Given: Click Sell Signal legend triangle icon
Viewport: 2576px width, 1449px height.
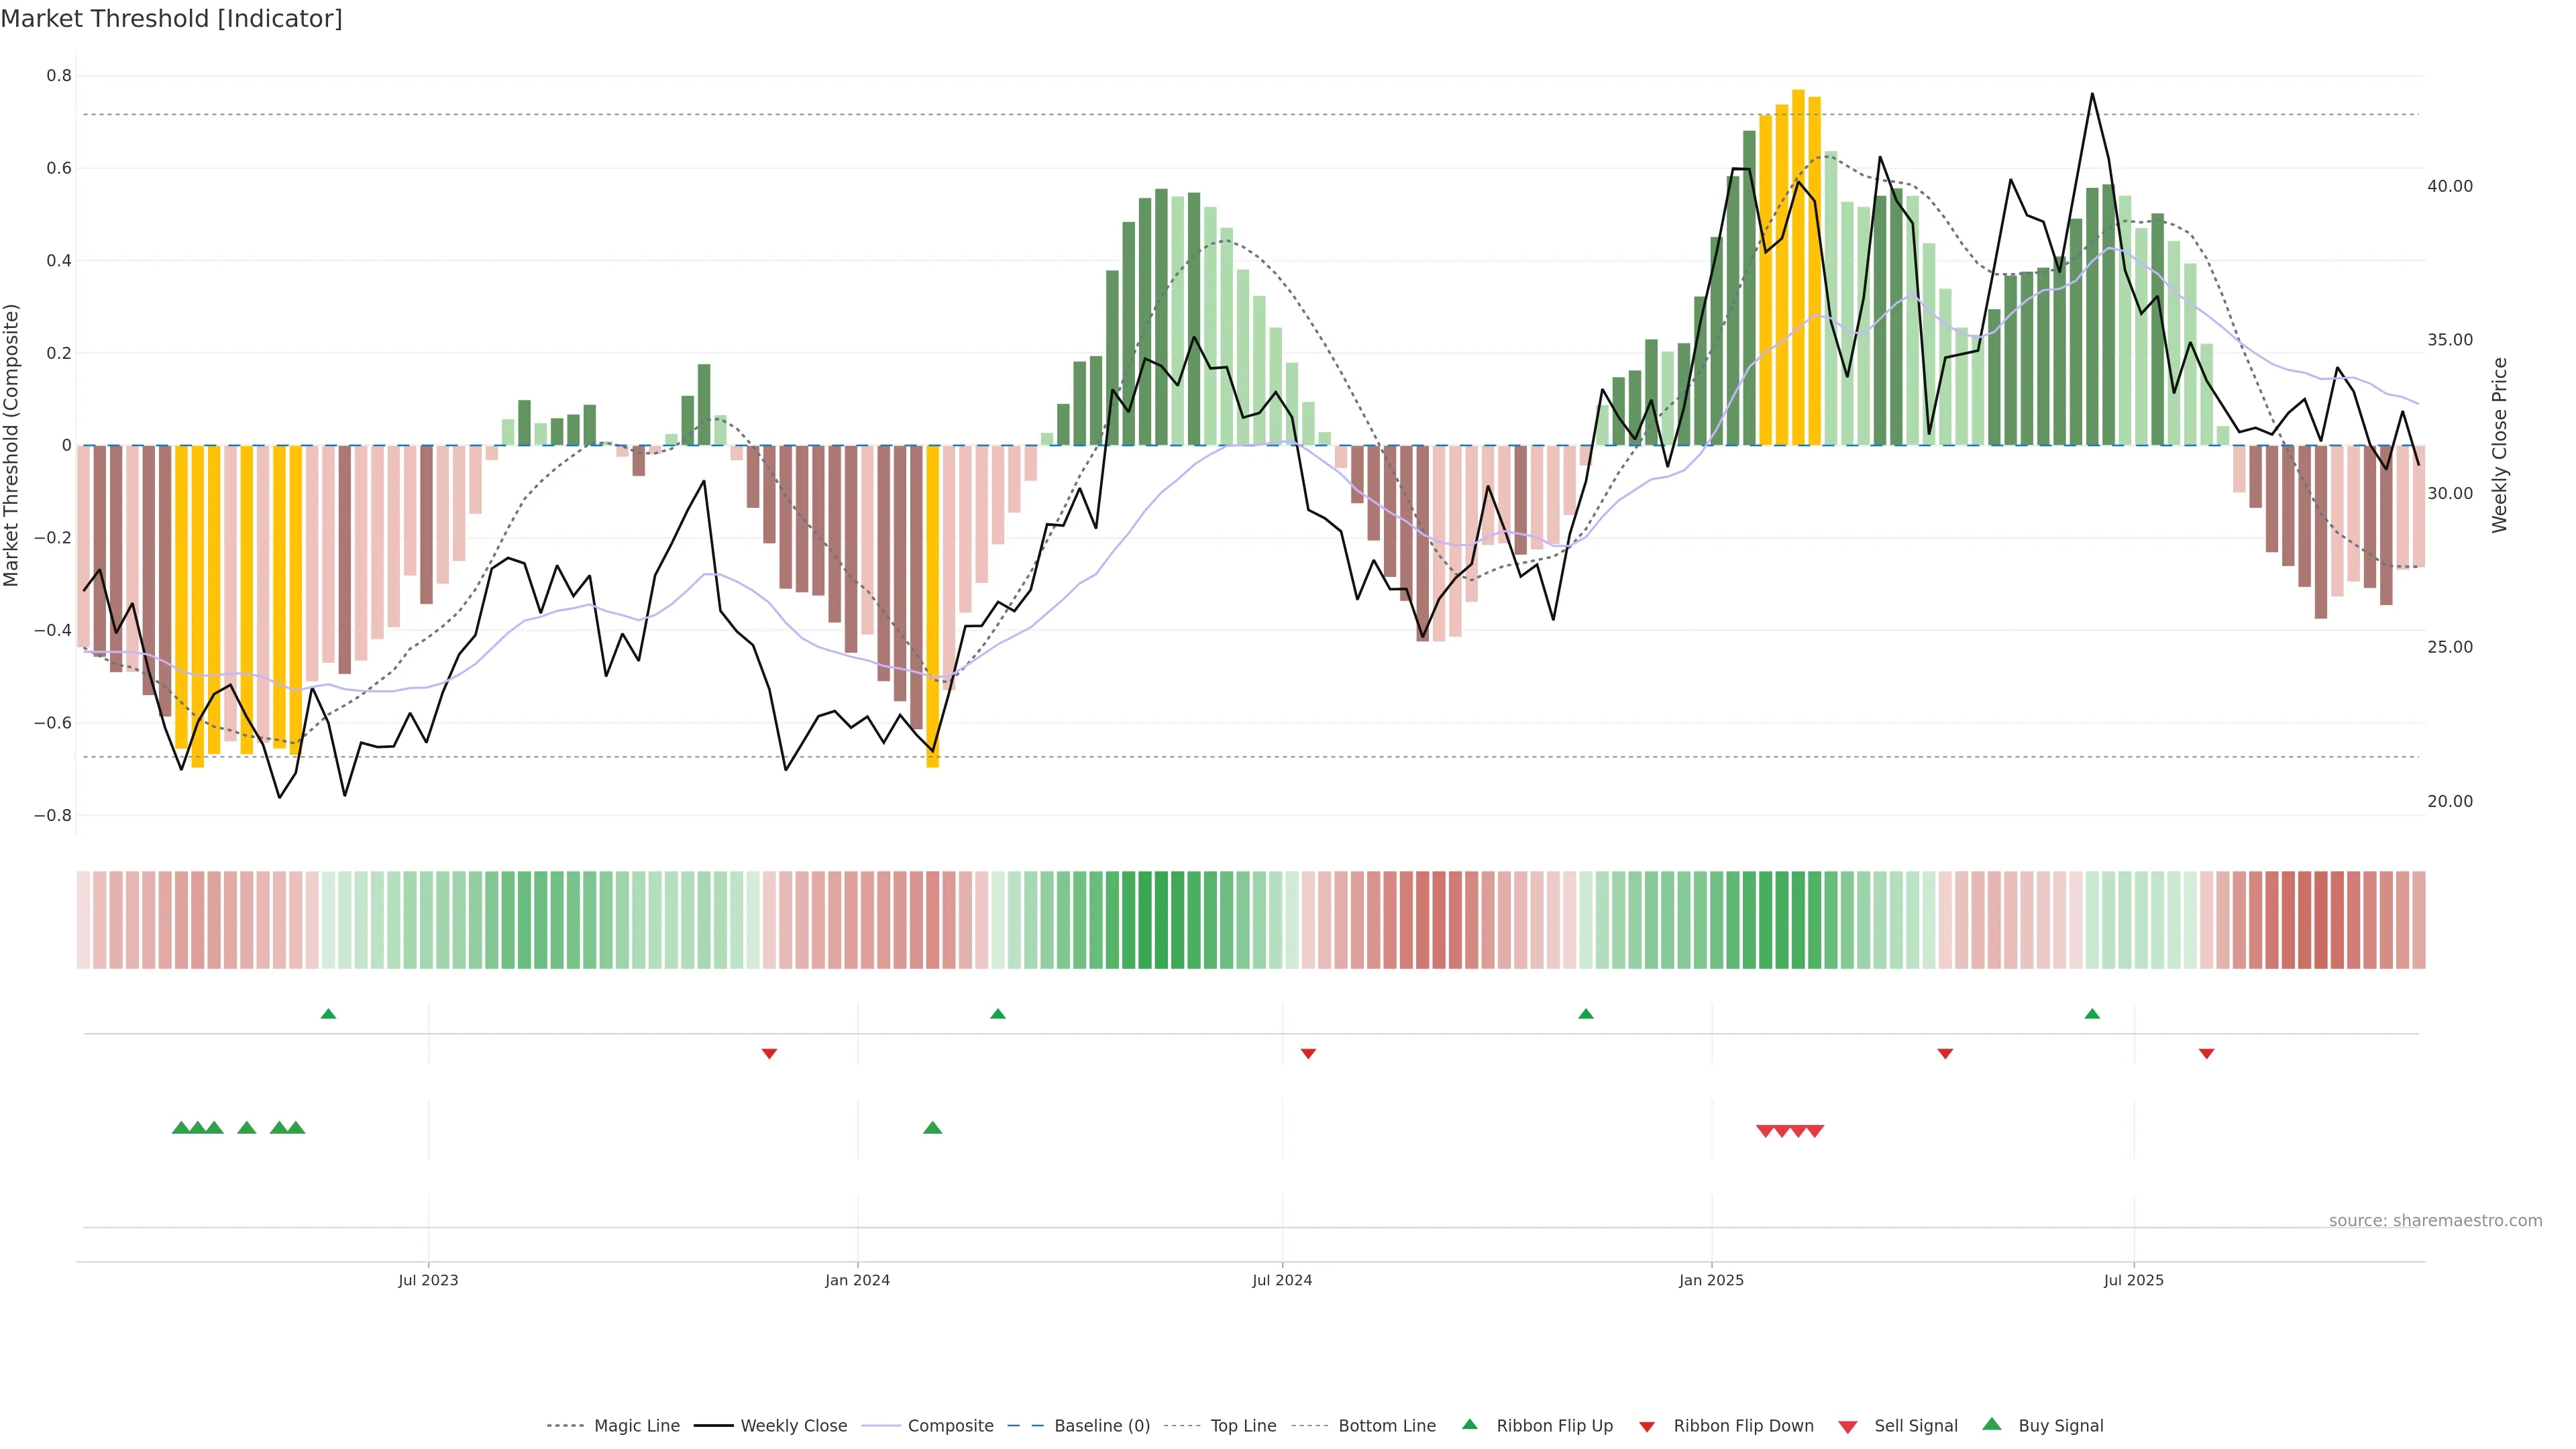Looking at the screenshot, I should [1848, 1427].
